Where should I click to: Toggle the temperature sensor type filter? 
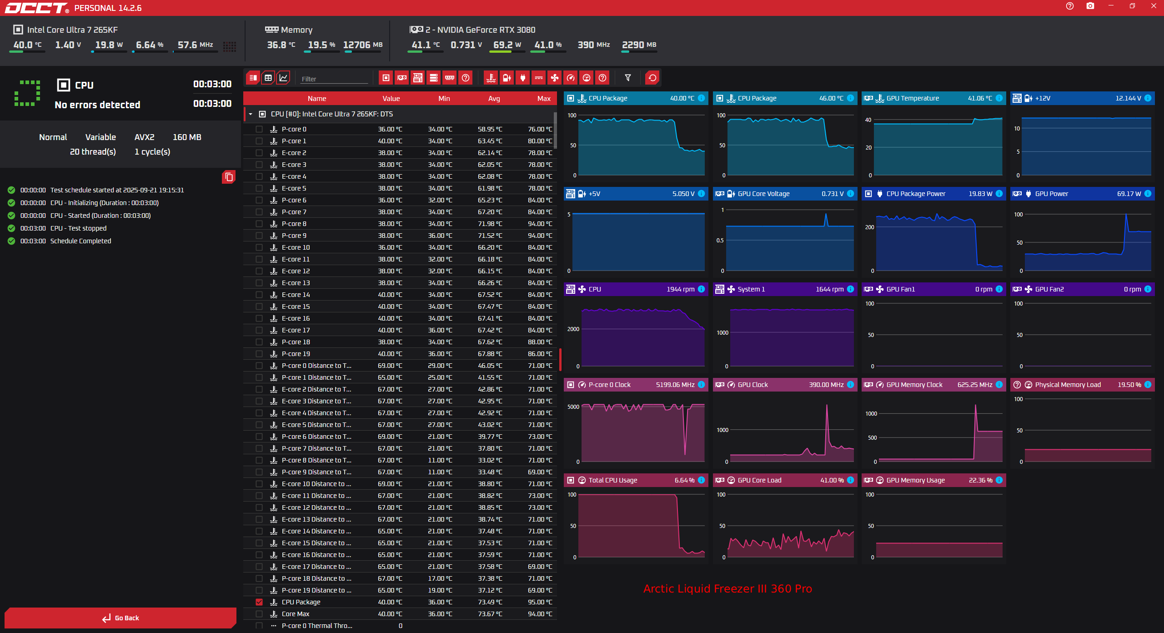pos(491,78)
